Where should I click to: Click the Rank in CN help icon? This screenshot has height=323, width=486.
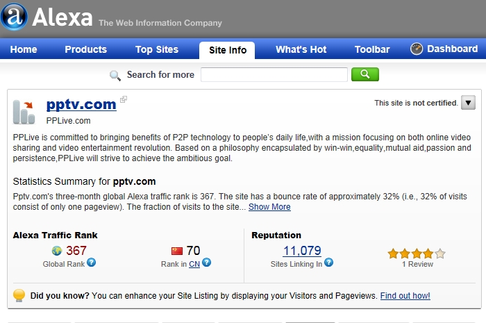click(206, 263)
